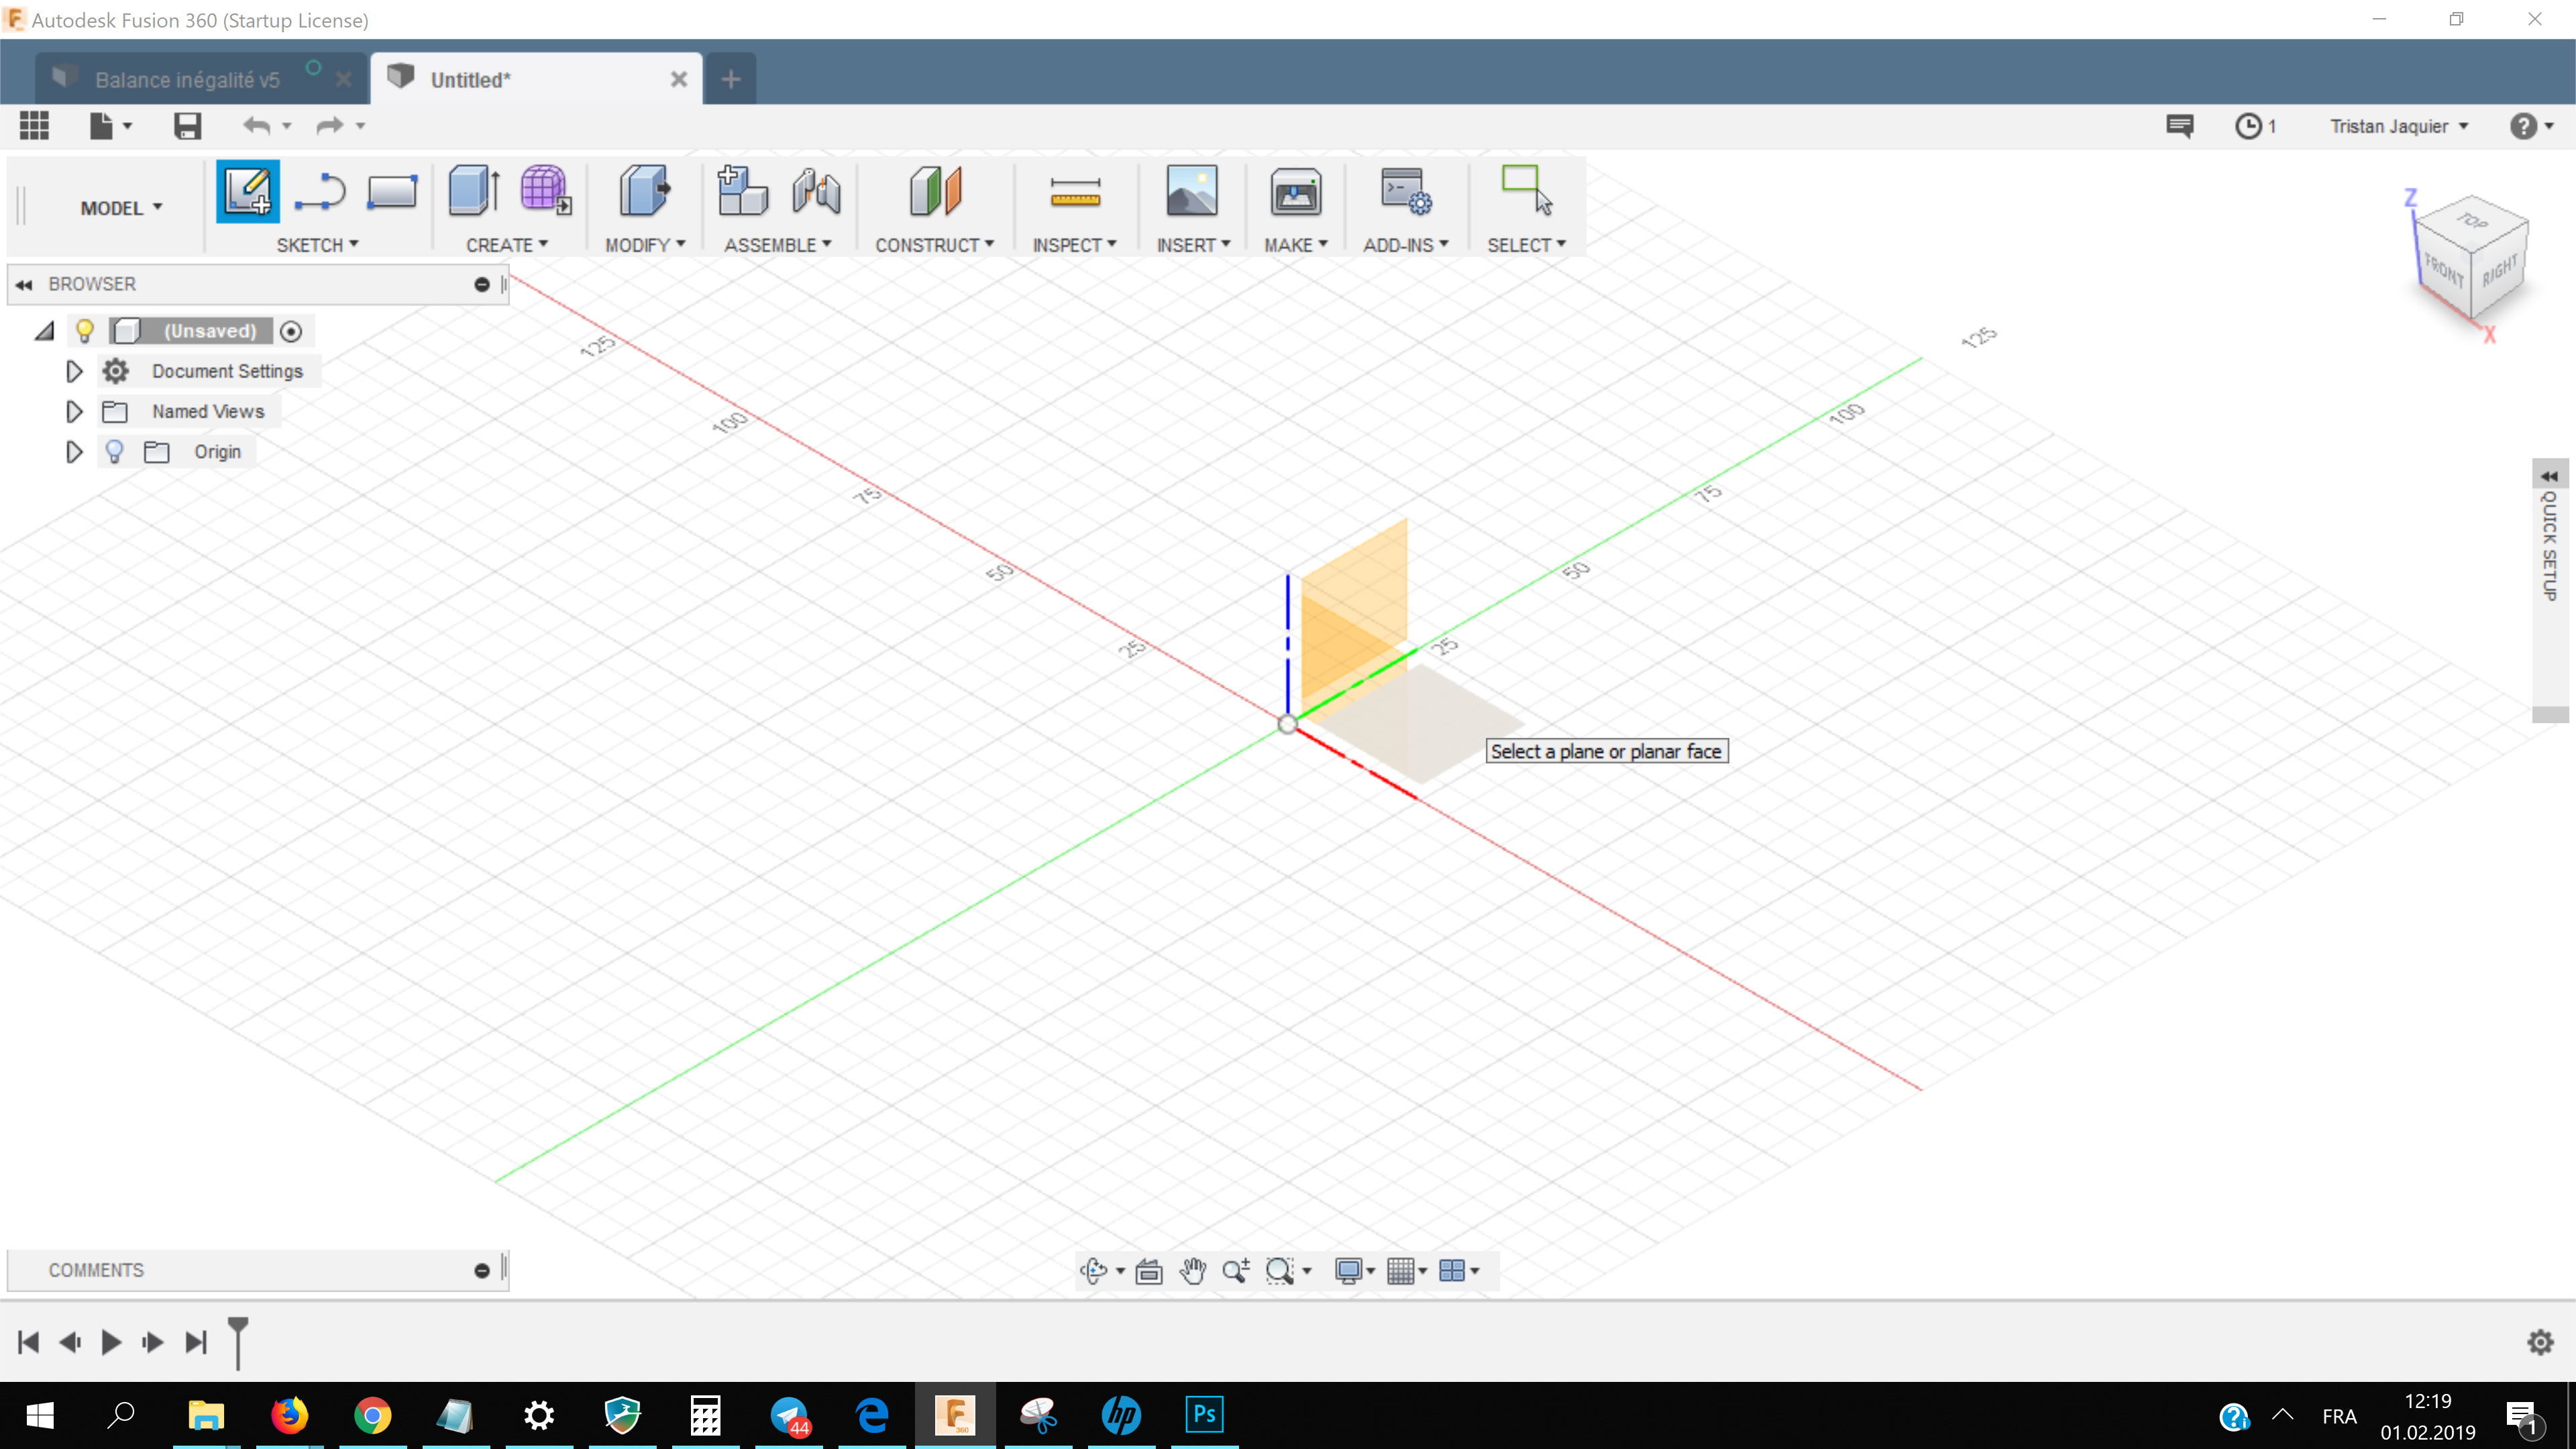Open the Grid and Snaps dropdown
The image size is (2576, 1449).
[1406, 1271]
